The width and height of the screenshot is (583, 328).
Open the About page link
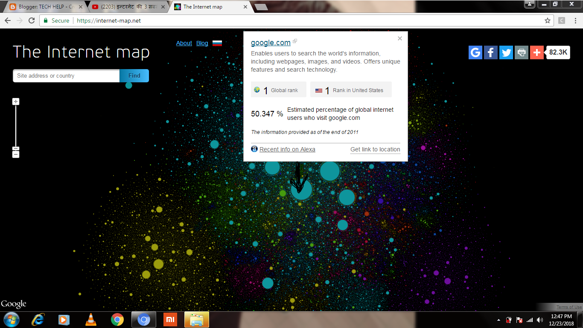click(x=184, y=43)
